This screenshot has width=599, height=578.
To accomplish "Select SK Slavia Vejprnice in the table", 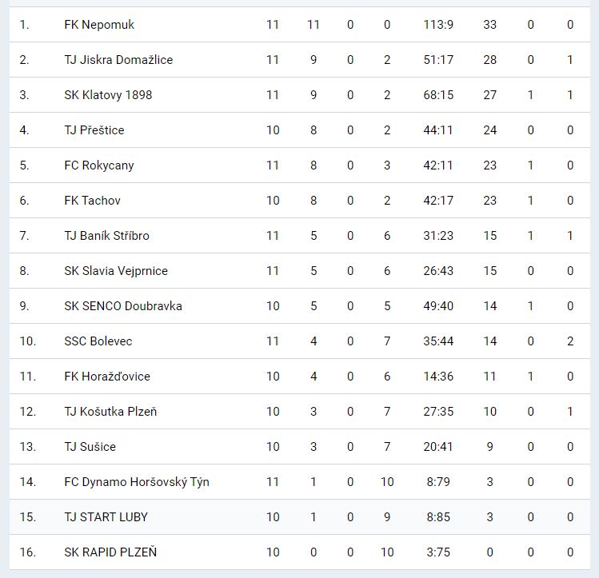I will tap(116, 271).
